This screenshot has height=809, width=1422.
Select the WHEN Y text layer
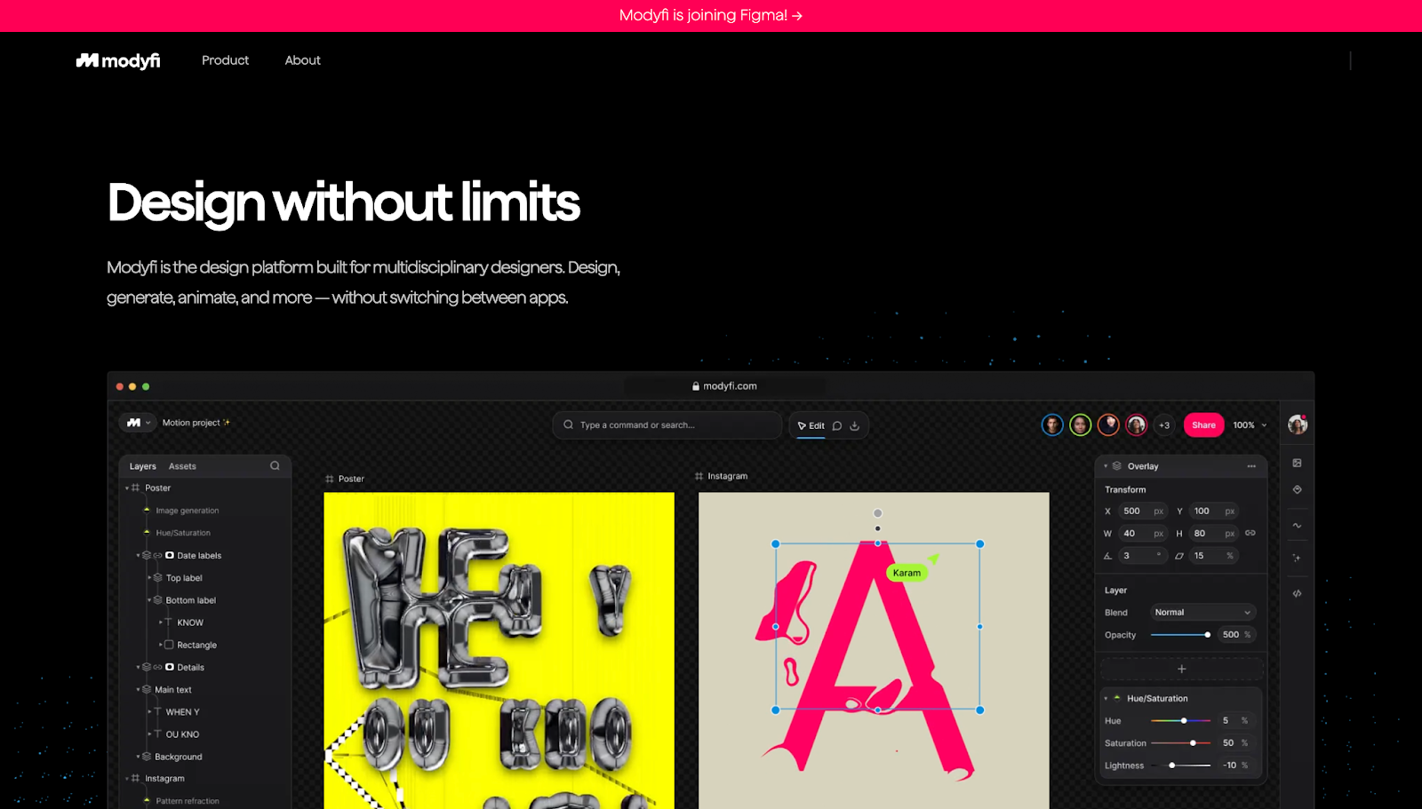[182, 712]
